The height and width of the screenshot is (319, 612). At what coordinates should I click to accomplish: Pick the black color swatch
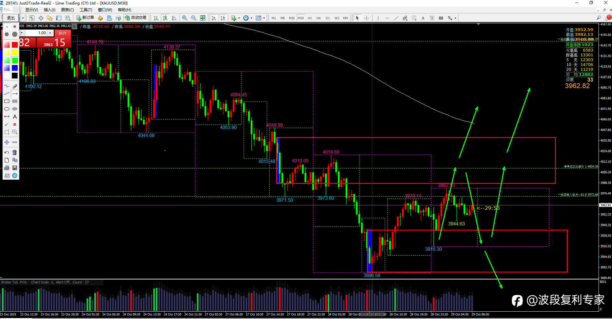15,76
